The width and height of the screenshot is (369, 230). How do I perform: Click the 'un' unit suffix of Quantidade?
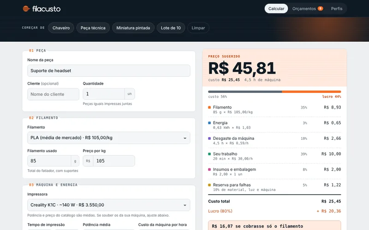pos(130,94)
